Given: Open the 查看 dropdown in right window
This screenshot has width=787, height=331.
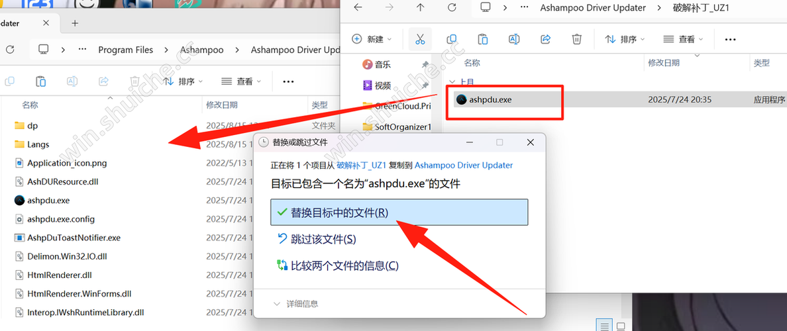Looking at the screenshot, I should coord(683,38).
